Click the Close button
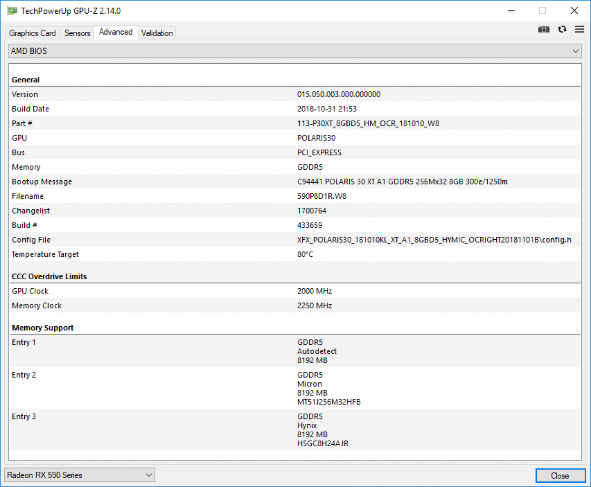This screenshot has height=487, width=591. click(x=560, y=476)
